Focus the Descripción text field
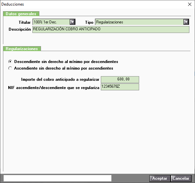 pyautogui.click(x=111, y=29)
